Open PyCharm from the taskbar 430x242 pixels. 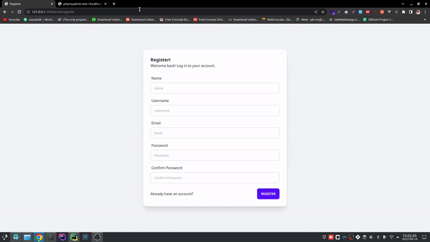74,237
